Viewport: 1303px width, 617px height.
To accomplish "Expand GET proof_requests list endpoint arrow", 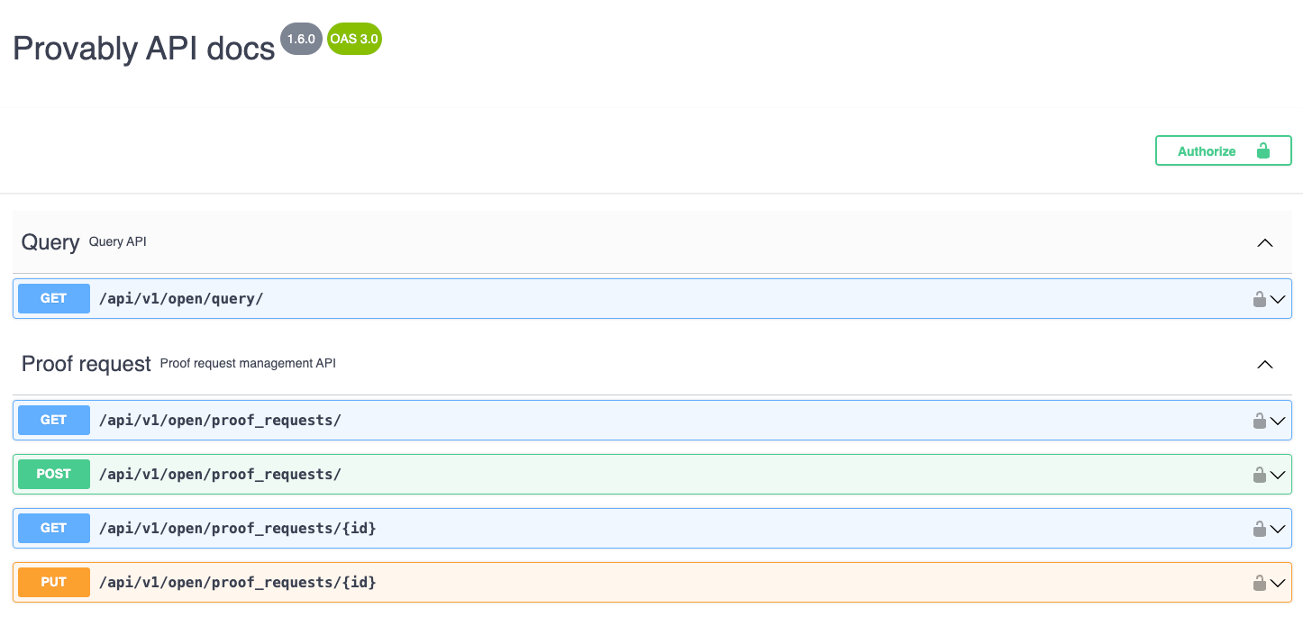I will [x=1279, y=421].
